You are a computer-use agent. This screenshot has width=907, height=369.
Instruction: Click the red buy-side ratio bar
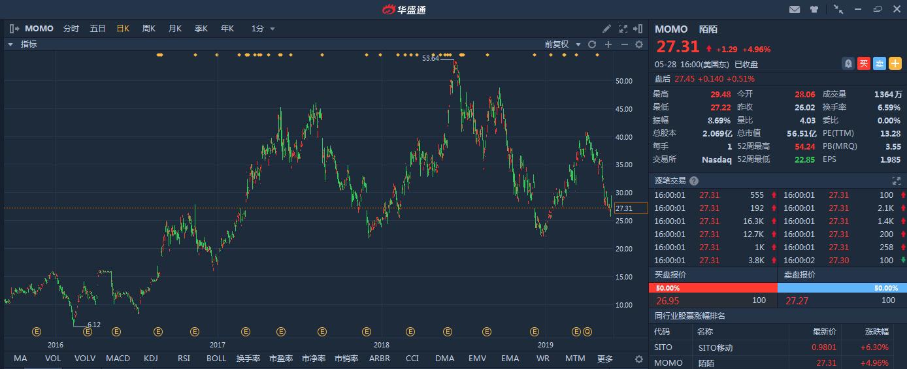[713, 288]
